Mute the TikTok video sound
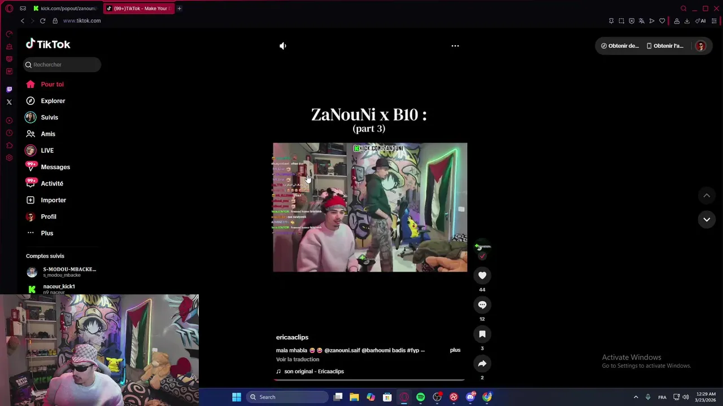The image size is (723, 406). 283,46
